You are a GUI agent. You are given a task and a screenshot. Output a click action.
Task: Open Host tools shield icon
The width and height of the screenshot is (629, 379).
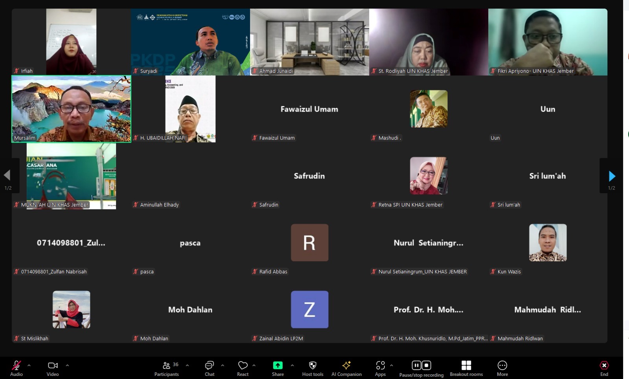[313, 368]
